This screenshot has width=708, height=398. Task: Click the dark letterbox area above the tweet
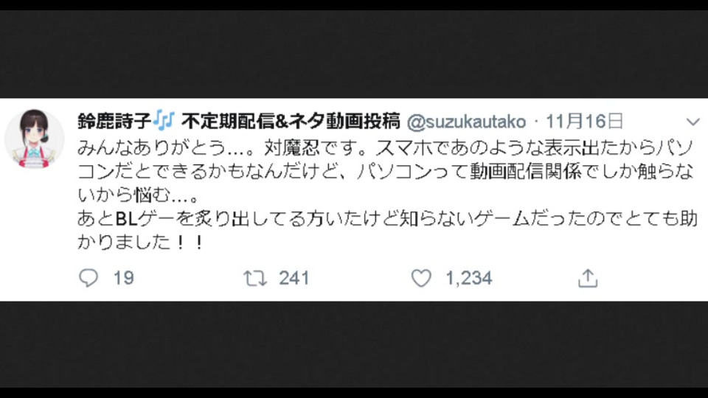[354, 54]
